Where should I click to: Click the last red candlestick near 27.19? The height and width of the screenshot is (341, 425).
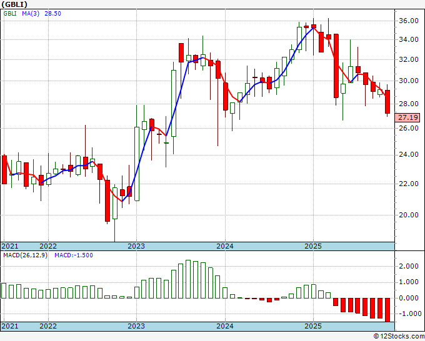coord(387,102)
